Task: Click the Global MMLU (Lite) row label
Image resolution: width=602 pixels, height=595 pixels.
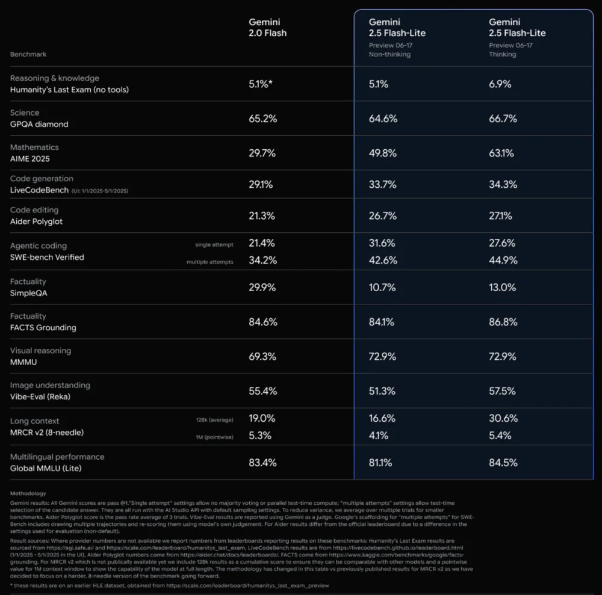Action: pos(46,467)
